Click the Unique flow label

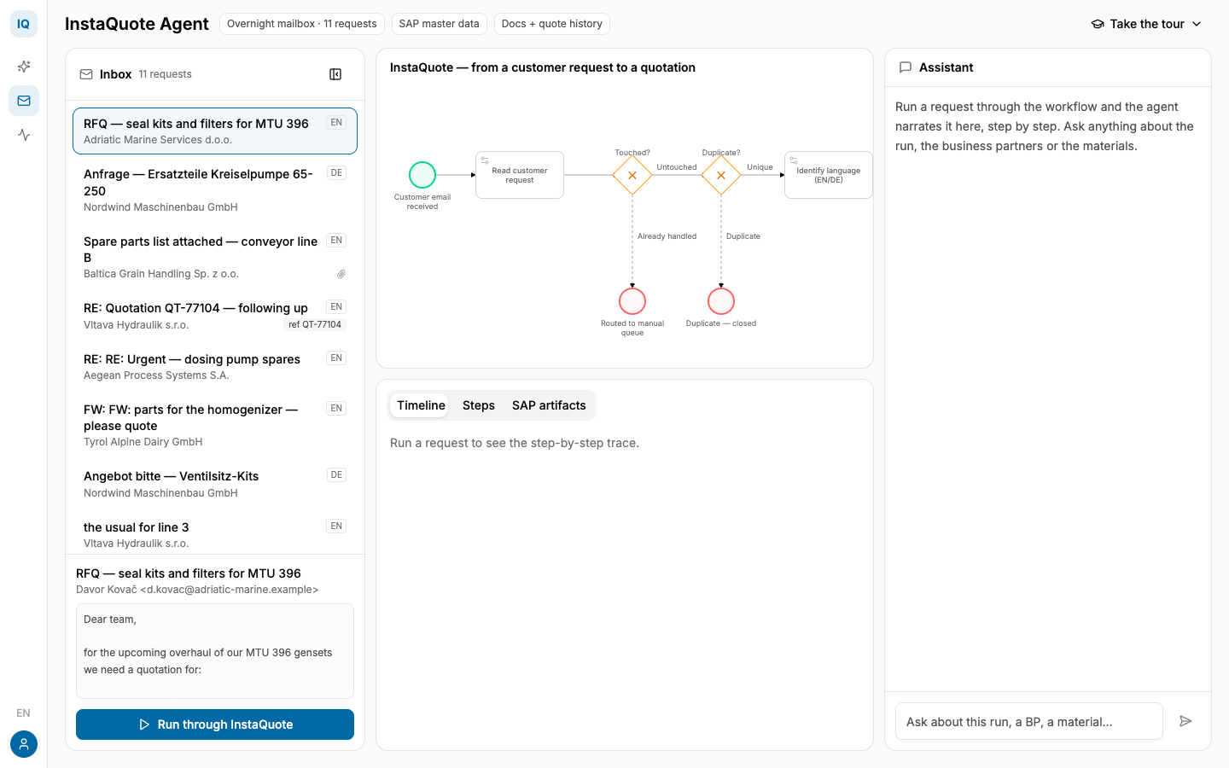(x=760, y=167)
